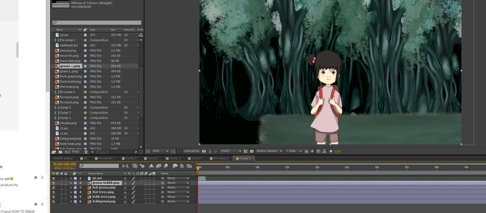486x213 pixels.
Task: Toggle mask and shape path visibility
Action: coord(178,151)
